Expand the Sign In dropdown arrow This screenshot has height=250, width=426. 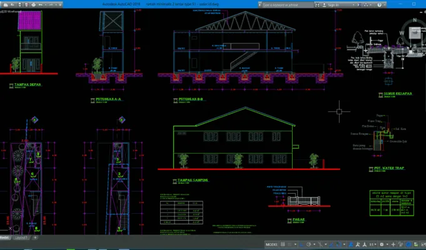[x=353, y=5]
